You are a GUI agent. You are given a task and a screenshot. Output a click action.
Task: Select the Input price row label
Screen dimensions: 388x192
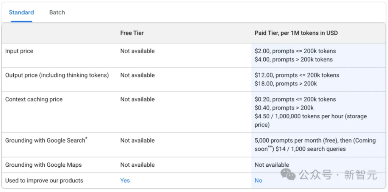pyautogui.click(x=19, y=51)
